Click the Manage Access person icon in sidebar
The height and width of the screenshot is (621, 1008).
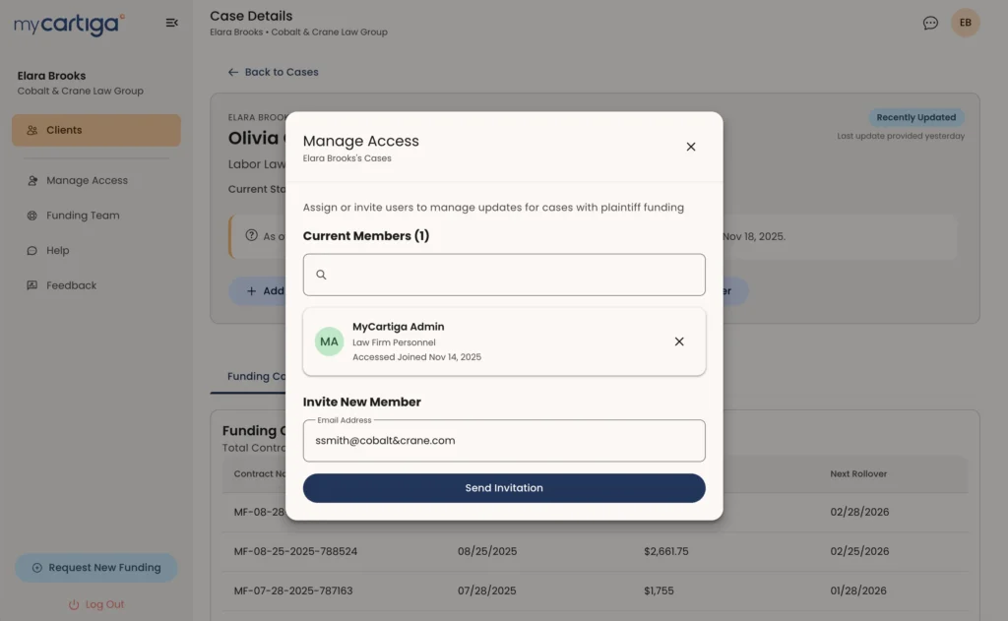[31, 181]
